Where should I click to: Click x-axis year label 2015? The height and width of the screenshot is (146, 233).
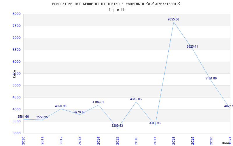pos(117,141)
